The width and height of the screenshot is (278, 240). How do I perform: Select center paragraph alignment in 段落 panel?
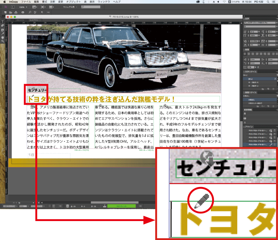point(249,54)
